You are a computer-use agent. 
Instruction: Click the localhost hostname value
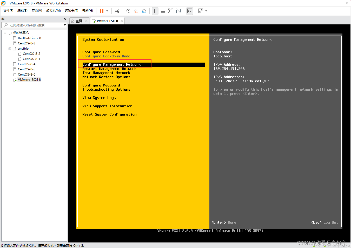(x=223, y=56)
